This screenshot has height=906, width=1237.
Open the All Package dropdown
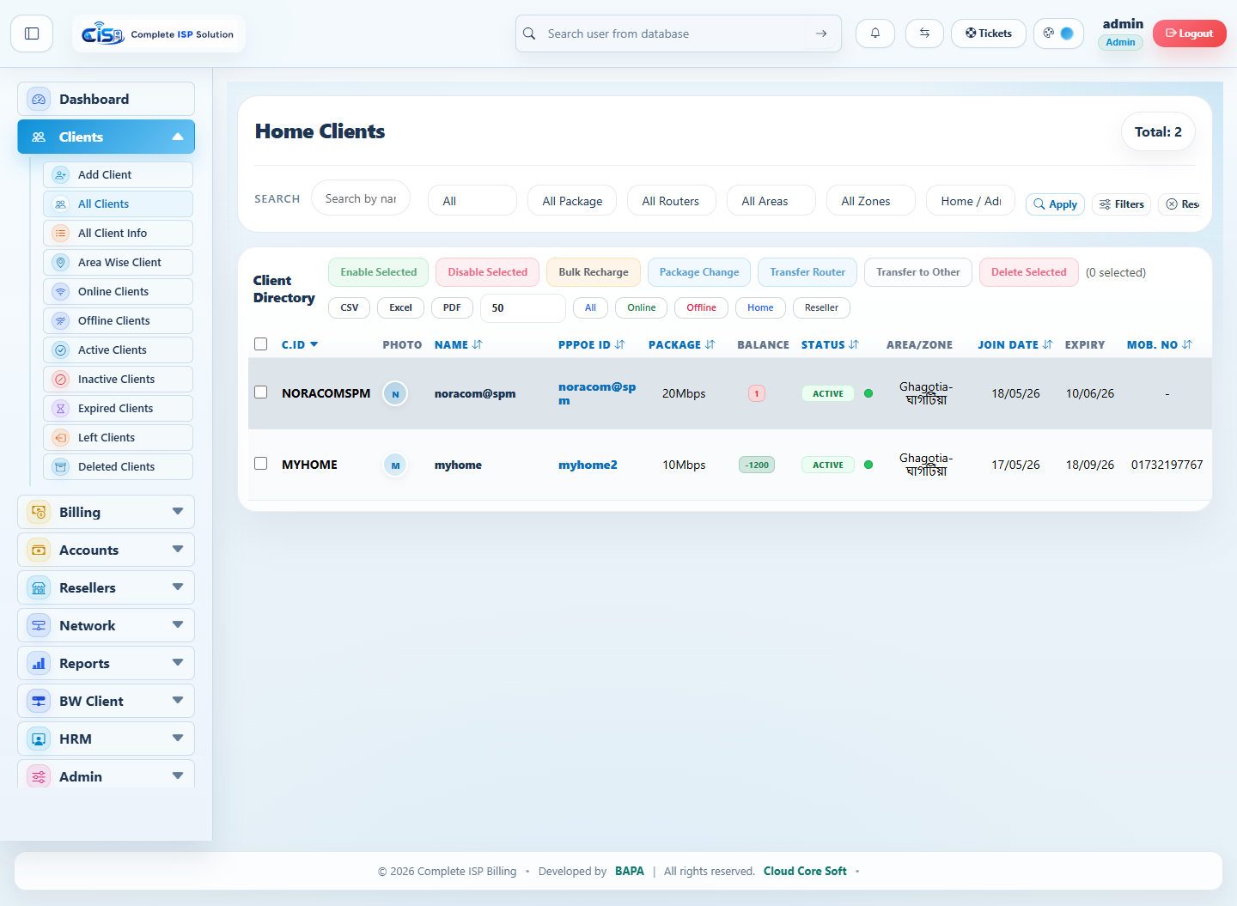tap(572, 201)
